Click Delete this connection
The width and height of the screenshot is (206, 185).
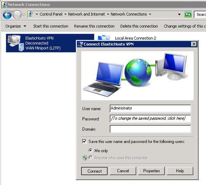139,26
